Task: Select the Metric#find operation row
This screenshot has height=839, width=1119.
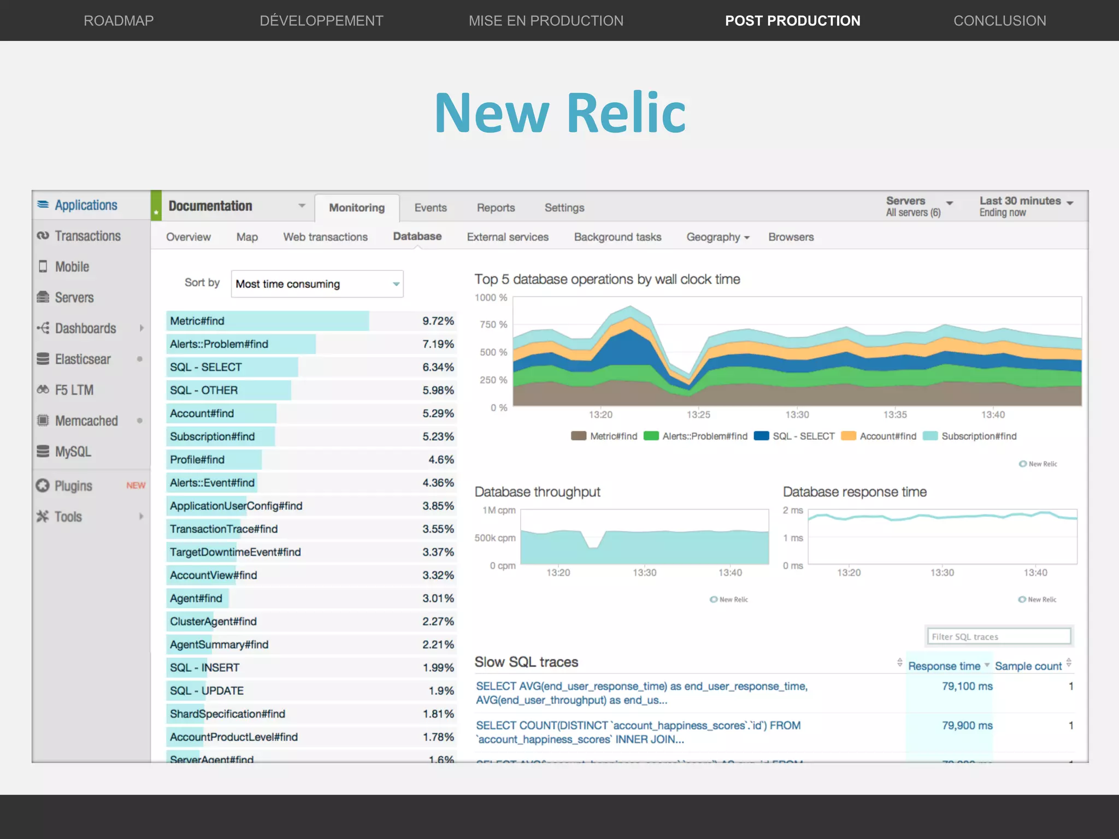Action: tap(311, 321)
